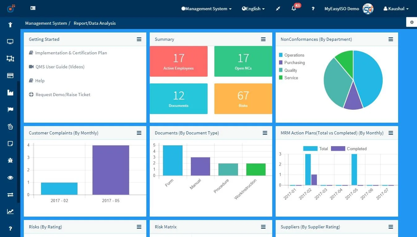
Task: Open Customer Complaints panel menu
Action: coord(139,133)
